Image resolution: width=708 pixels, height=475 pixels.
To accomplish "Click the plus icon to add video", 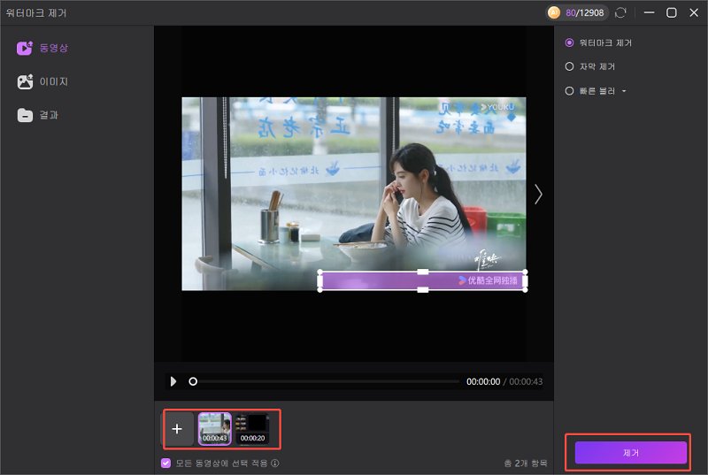I will (177, 429).
